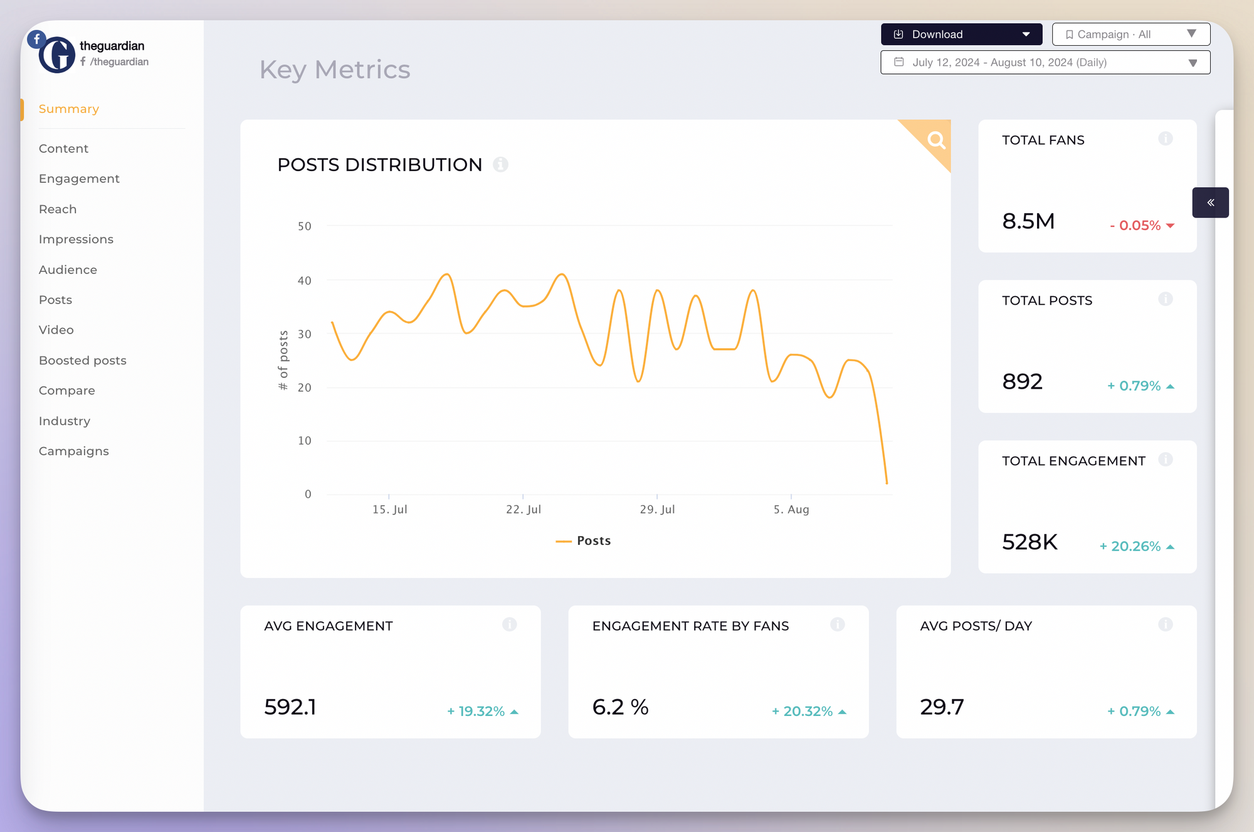Open the date range selector arrow
Viewport: 1254px width, 832px height.
tap(1193, 63)
